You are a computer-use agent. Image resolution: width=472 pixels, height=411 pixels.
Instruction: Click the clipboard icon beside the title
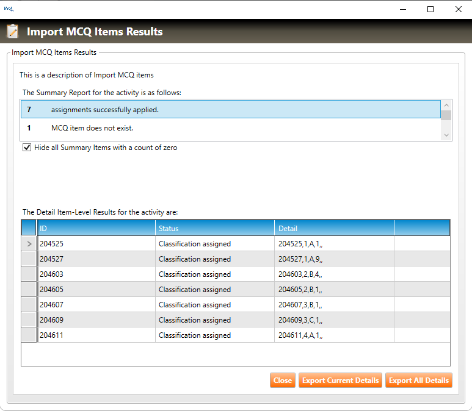click(13, 32)
